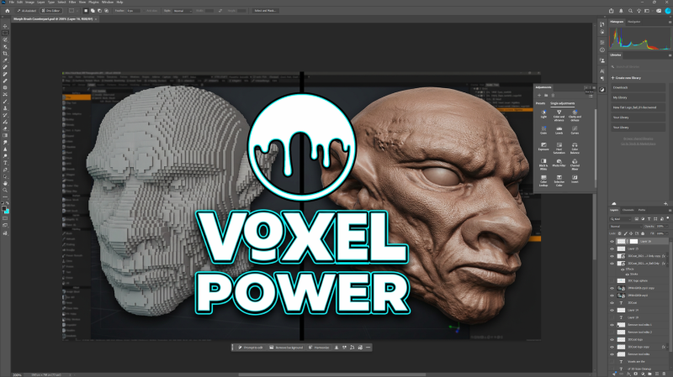Open the Opacity value dropdown arrow
673x377 pixels.
click(x=667, y=226)
